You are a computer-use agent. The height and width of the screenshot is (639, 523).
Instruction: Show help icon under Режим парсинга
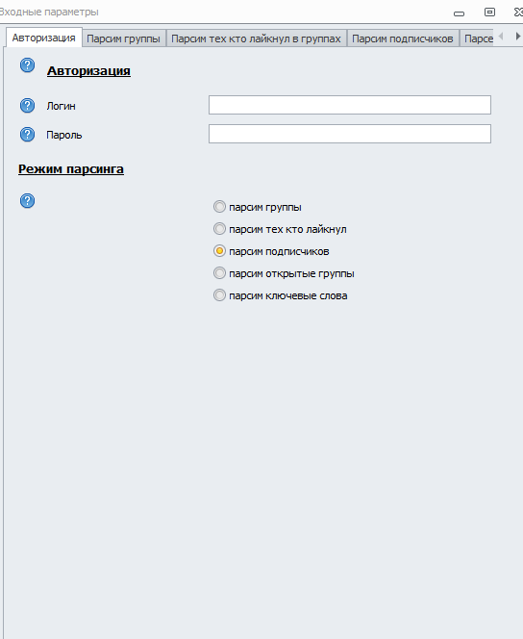point(27,200)
